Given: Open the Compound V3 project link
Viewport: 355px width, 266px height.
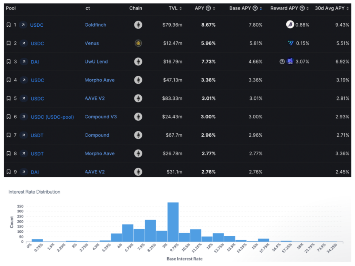Looking at the screenshot, I should coord(101,117).
